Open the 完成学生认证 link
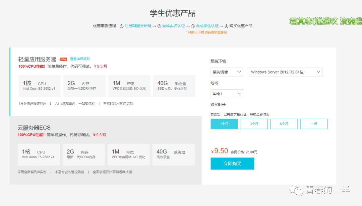This screenshot has width=362, height=206. [207, 26]
